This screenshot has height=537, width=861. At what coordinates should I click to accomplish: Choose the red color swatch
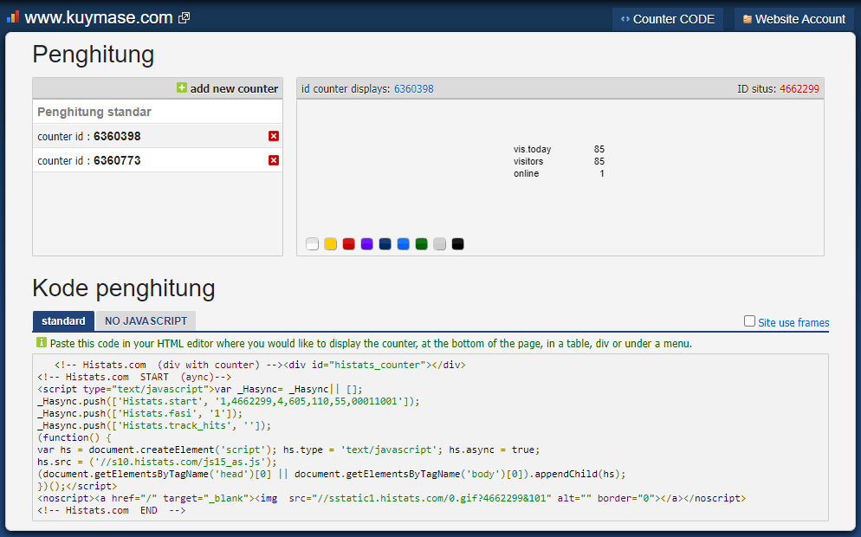point(349,244)
